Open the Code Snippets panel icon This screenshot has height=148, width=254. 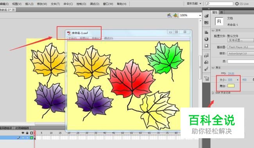click(x=206, y=56)
